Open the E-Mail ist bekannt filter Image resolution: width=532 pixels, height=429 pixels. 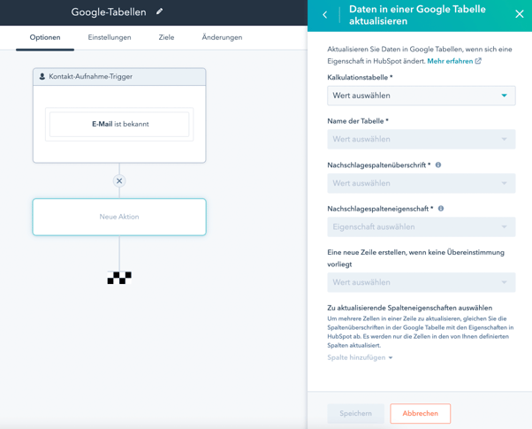(119, 125)
